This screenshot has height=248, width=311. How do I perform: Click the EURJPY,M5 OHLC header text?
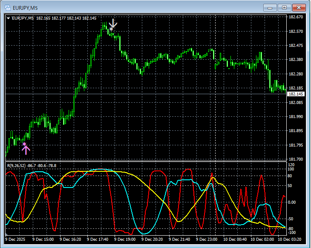54,18
